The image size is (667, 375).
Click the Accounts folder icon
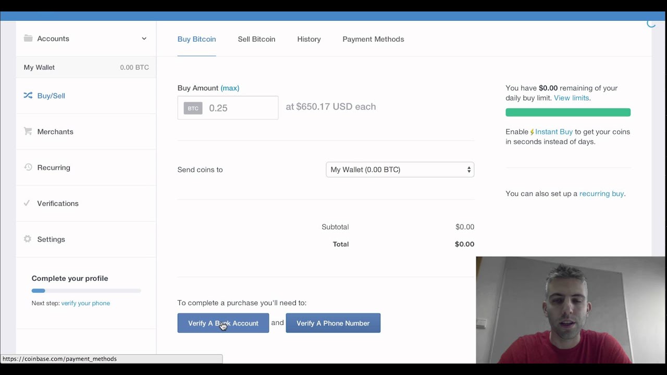point(28,39)
